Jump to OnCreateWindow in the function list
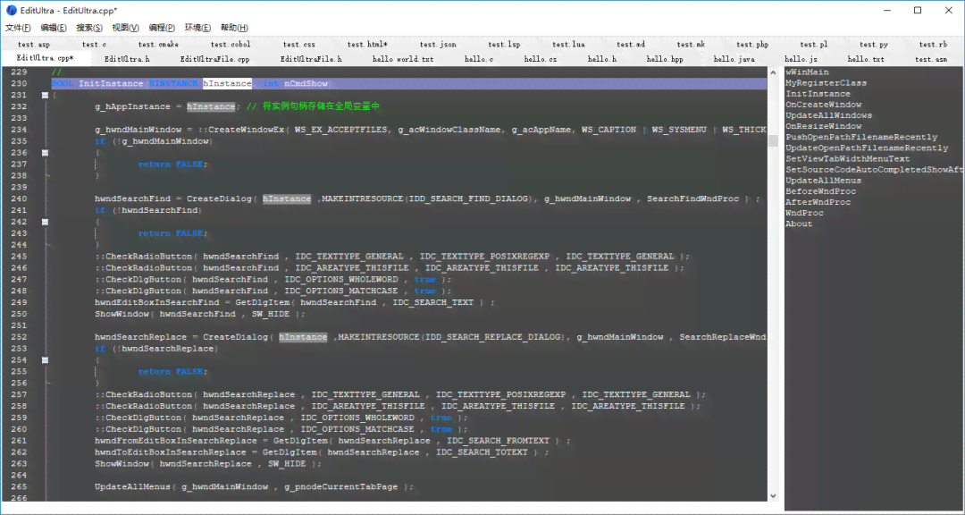Screen dimensions: 965x515 [824, 105]
